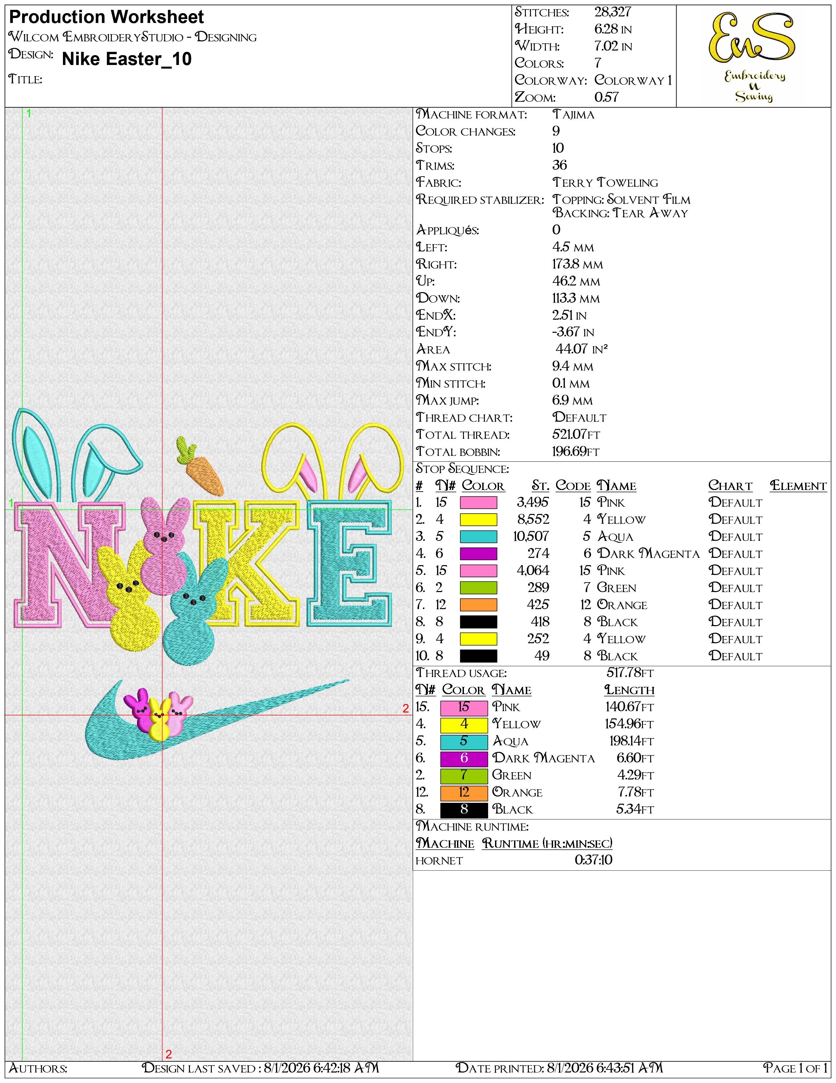The image size is (836, 1083).
Task: Click the "Production Worksheet" heading
Action: pyautogui.click(x=107, y=17)
